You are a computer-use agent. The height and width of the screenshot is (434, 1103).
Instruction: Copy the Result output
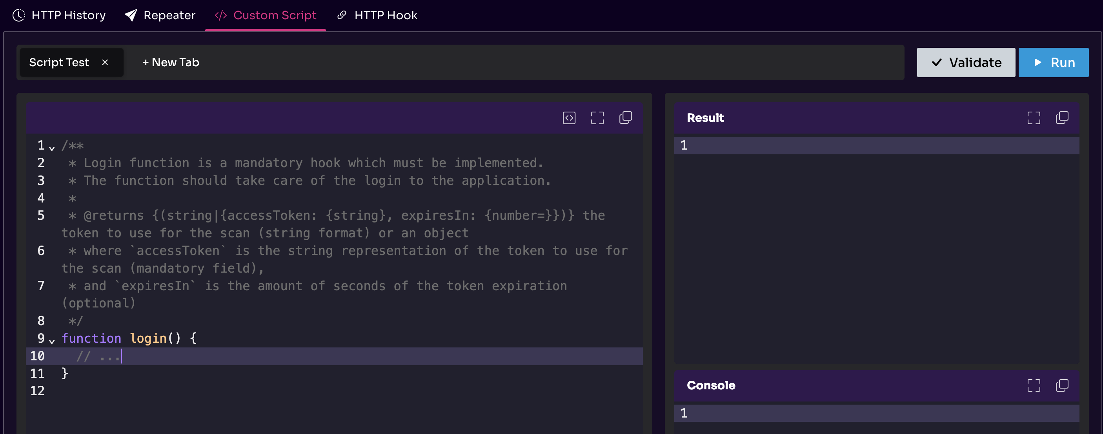1062,118
